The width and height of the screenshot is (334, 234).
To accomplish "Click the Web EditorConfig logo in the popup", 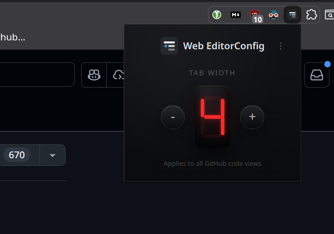I will click(x=169, y=46).
